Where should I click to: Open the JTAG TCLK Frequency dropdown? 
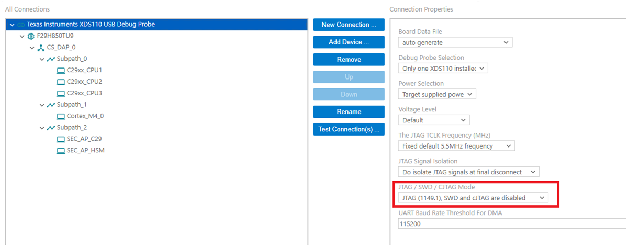(x=456, y=146)
